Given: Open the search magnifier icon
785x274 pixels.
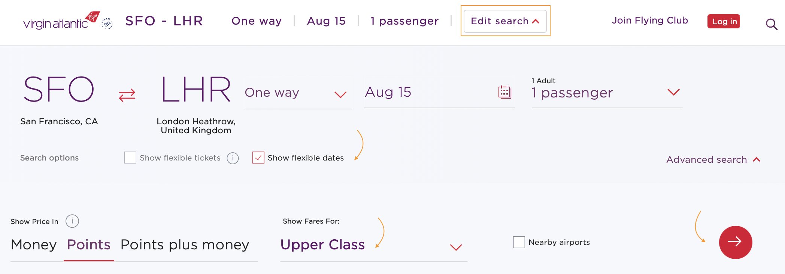Looking at the screenshot, I should click(772, 24).
